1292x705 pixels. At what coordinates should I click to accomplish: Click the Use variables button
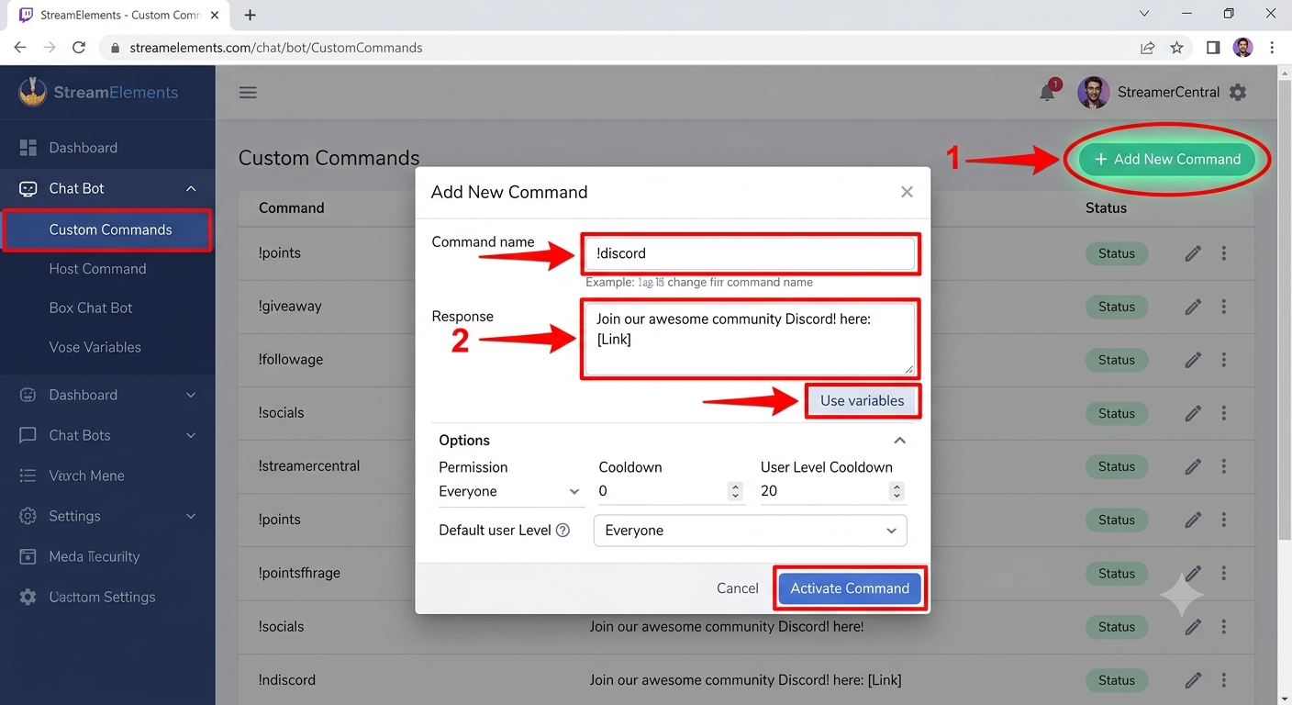click(x=862, y=401)
